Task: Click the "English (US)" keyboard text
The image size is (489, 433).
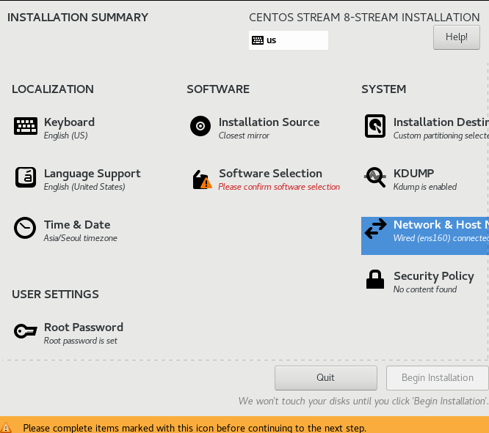Action: 66,136
